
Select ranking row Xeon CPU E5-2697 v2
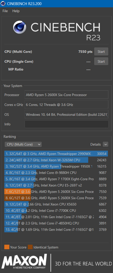pyautogui.click(x=56, y=186)
